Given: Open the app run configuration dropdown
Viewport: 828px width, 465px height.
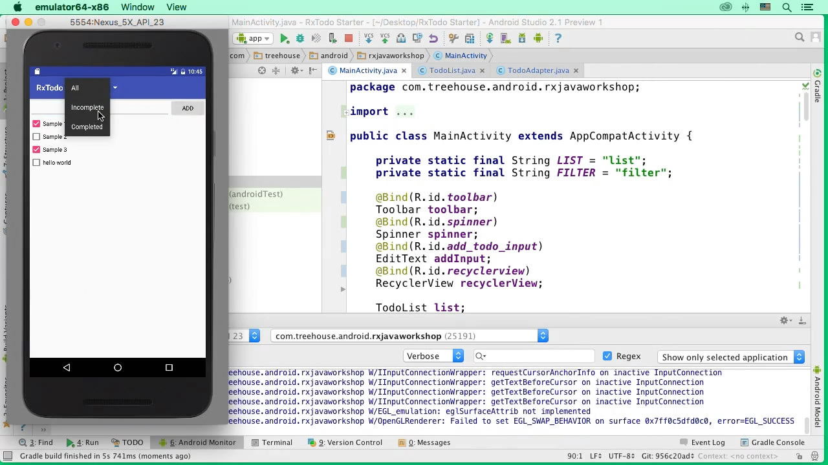Looking at the screenshot, I should (253, 38).
